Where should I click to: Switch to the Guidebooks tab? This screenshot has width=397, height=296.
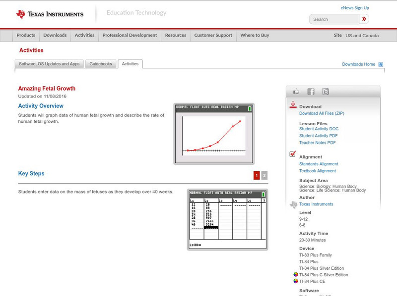click(100, 63)
